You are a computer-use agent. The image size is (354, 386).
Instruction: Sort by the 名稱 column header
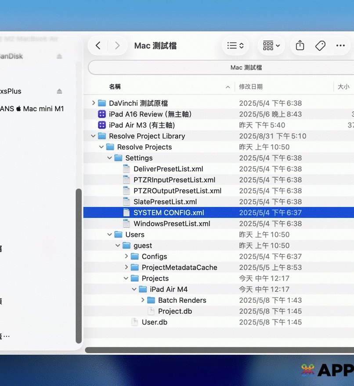pos(115,87)
